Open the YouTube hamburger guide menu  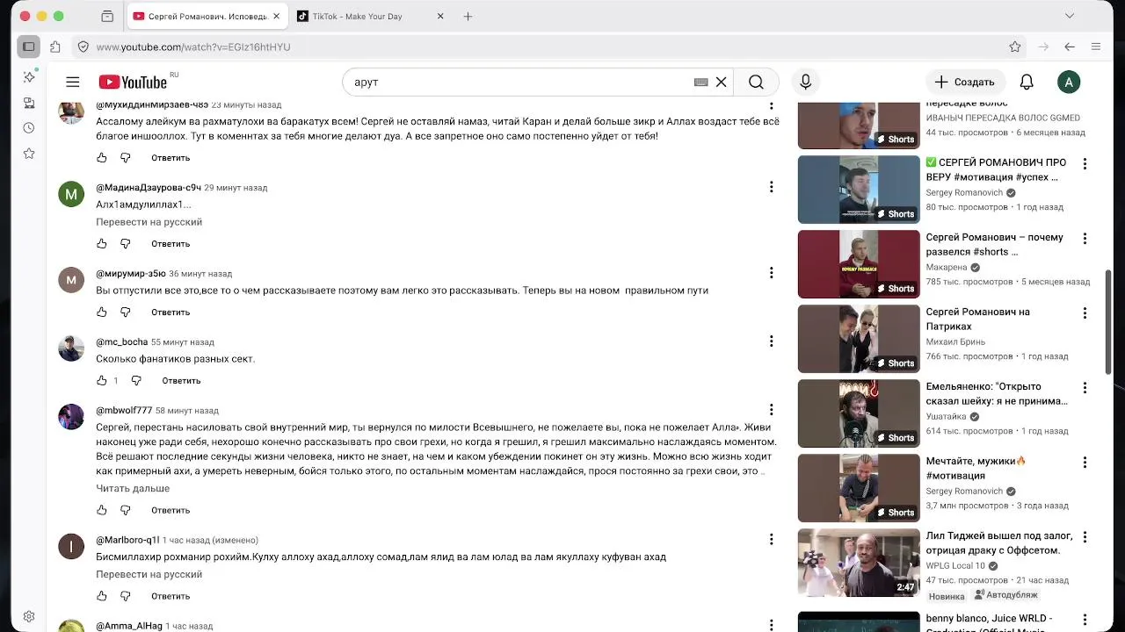tap(73, 82)
